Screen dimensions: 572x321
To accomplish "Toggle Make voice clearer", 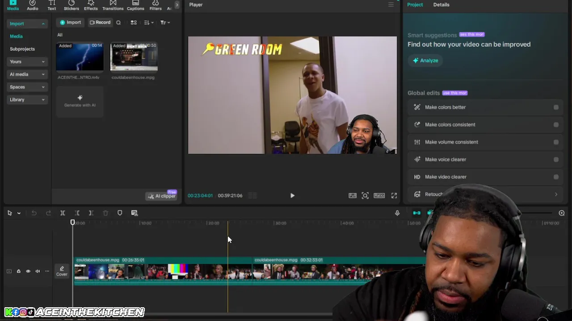I will tap(556, 160).
